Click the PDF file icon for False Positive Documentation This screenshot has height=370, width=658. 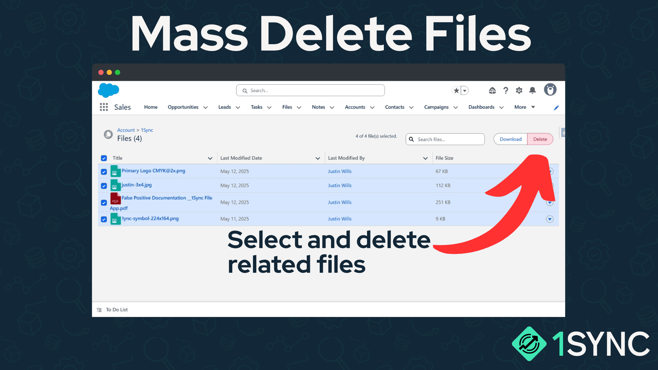pos(115,198)
